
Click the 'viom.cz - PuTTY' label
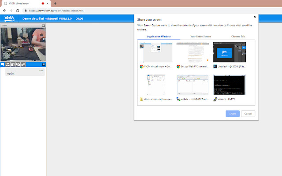(x=226, y=99)
